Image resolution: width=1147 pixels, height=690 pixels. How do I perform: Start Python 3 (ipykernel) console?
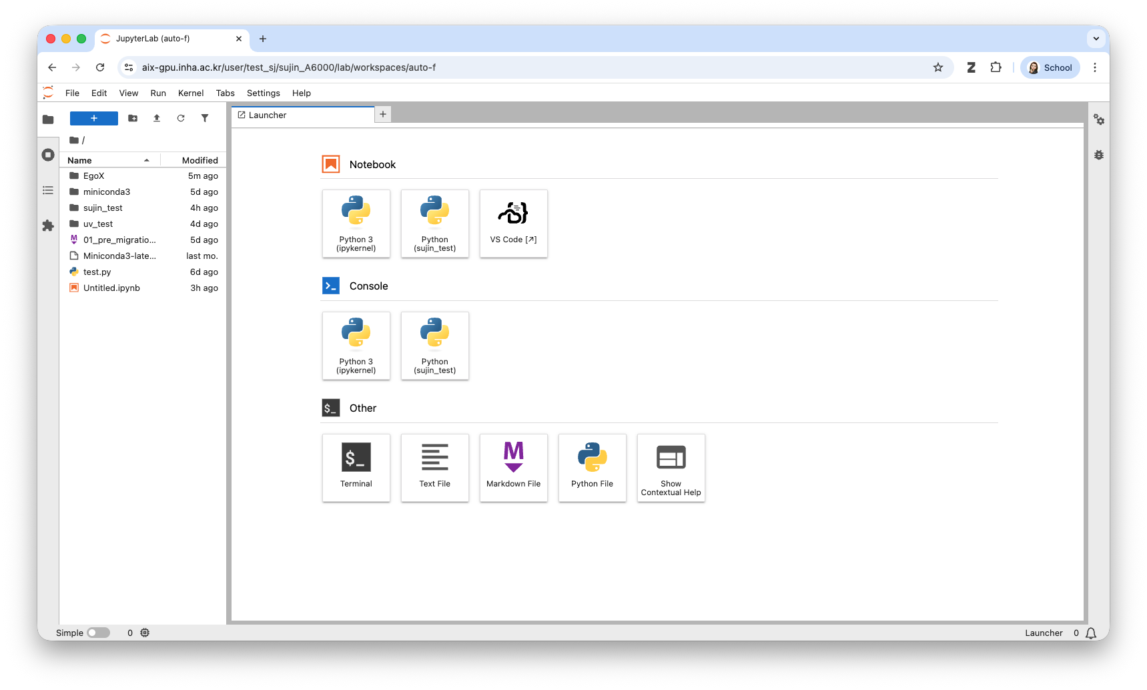tap(356, 346)
